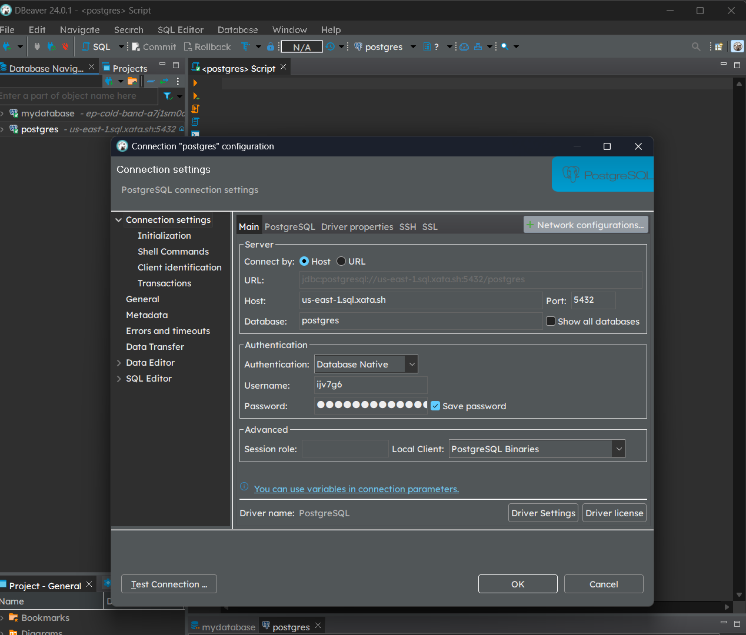Click the lock icon next to N/A
746x635 pixels.
click(x=271, y=47)
